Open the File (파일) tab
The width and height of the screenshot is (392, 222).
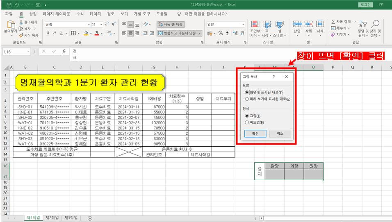point(9,14)
